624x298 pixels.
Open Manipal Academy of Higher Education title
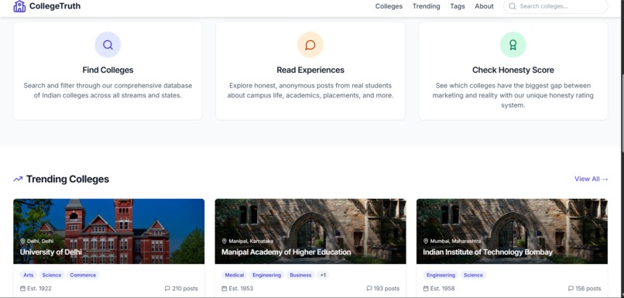pos(286,252)
